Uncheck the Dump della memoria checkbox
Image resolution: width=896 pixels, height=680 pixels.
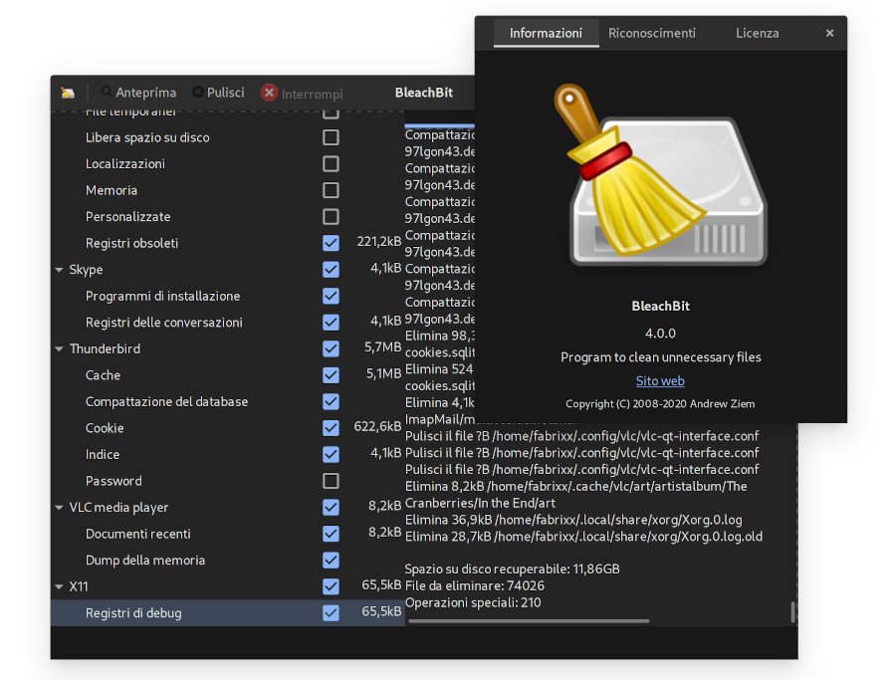click(x=331, y=560)
